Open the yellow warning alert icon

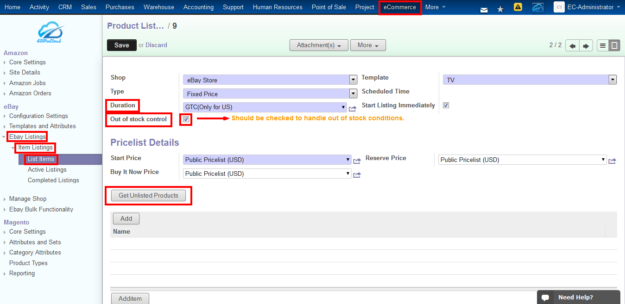[518, 7]
